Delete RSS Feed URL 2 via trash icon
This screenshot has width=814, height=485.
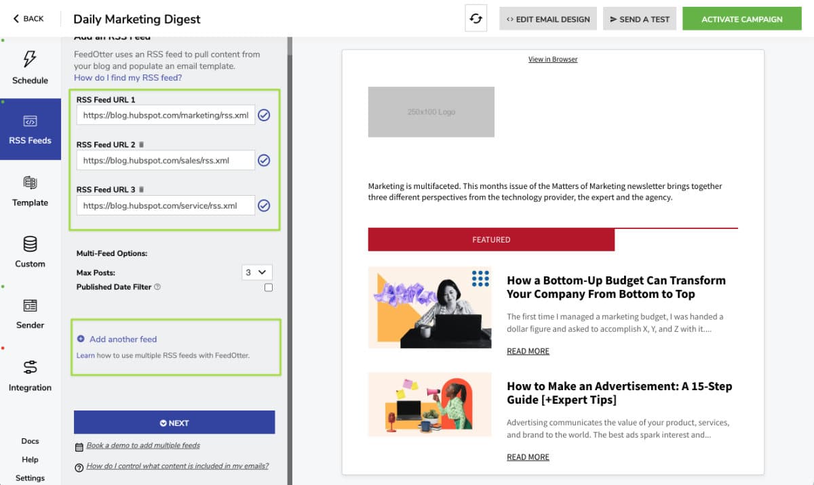[x=142, y=143]
